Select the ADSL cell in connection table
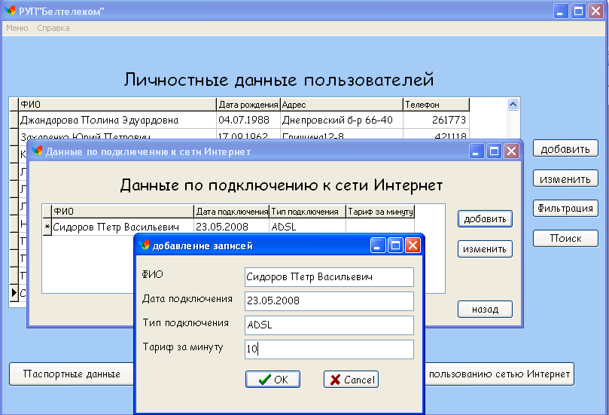609x415 pixels. pyautogui.click(x=307, y=227)
